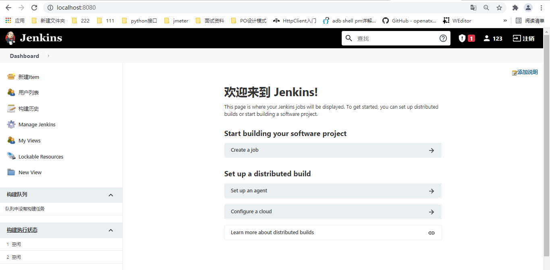The height and width of the screenshot is (270, 550).
Task: Click the 添加说明 link
Action: click(527, 72)
